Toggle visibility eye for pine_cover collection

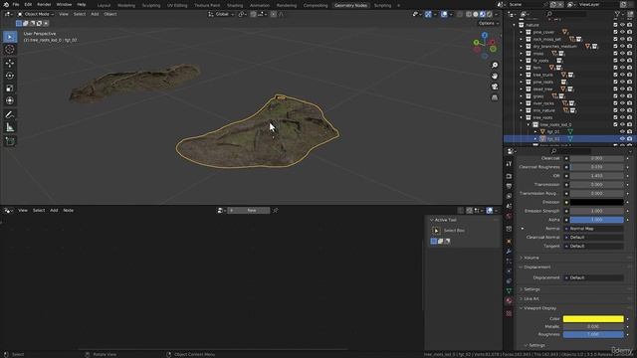pyautogui.click(x=622, y=32)
